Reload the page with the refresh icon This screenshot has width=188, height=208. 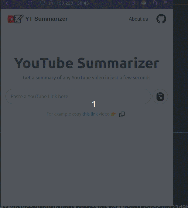coord(30,3)
